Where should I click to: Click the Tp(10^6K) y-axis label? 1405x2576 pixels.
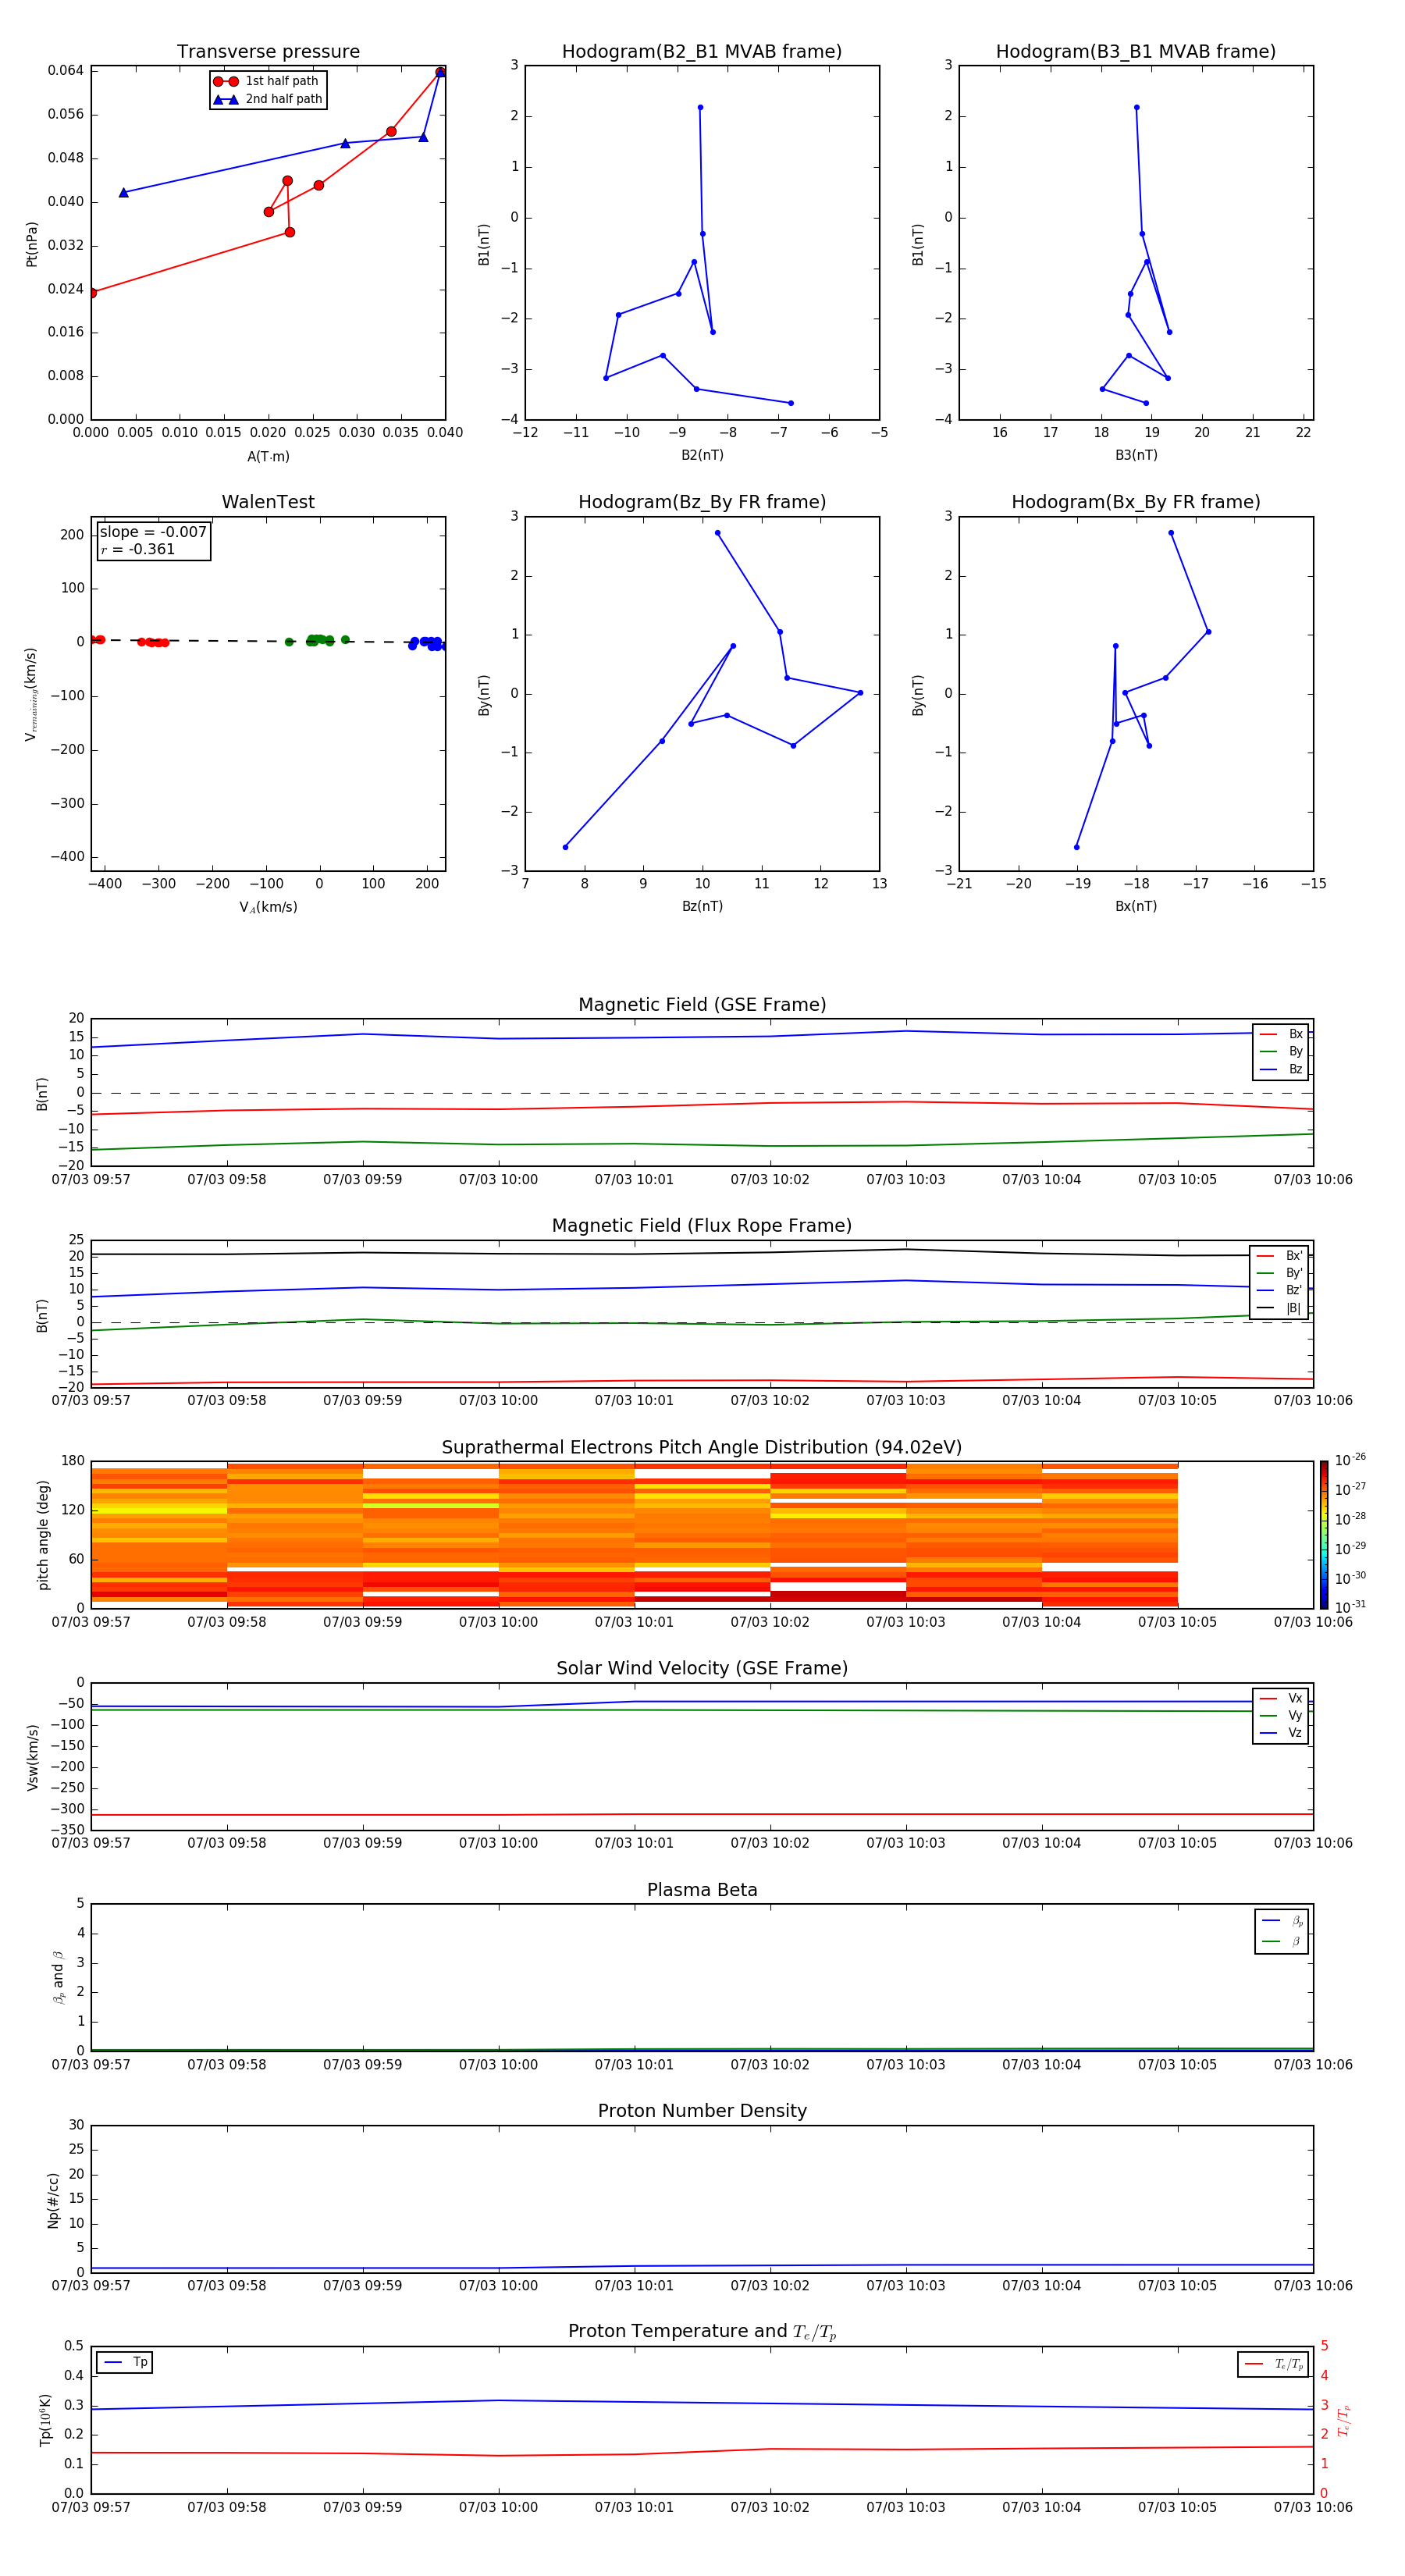tap(45, 2420)
